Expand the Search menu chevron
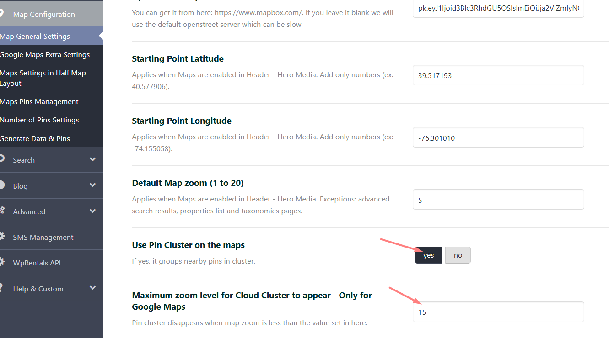 click(x=93, y=159)
